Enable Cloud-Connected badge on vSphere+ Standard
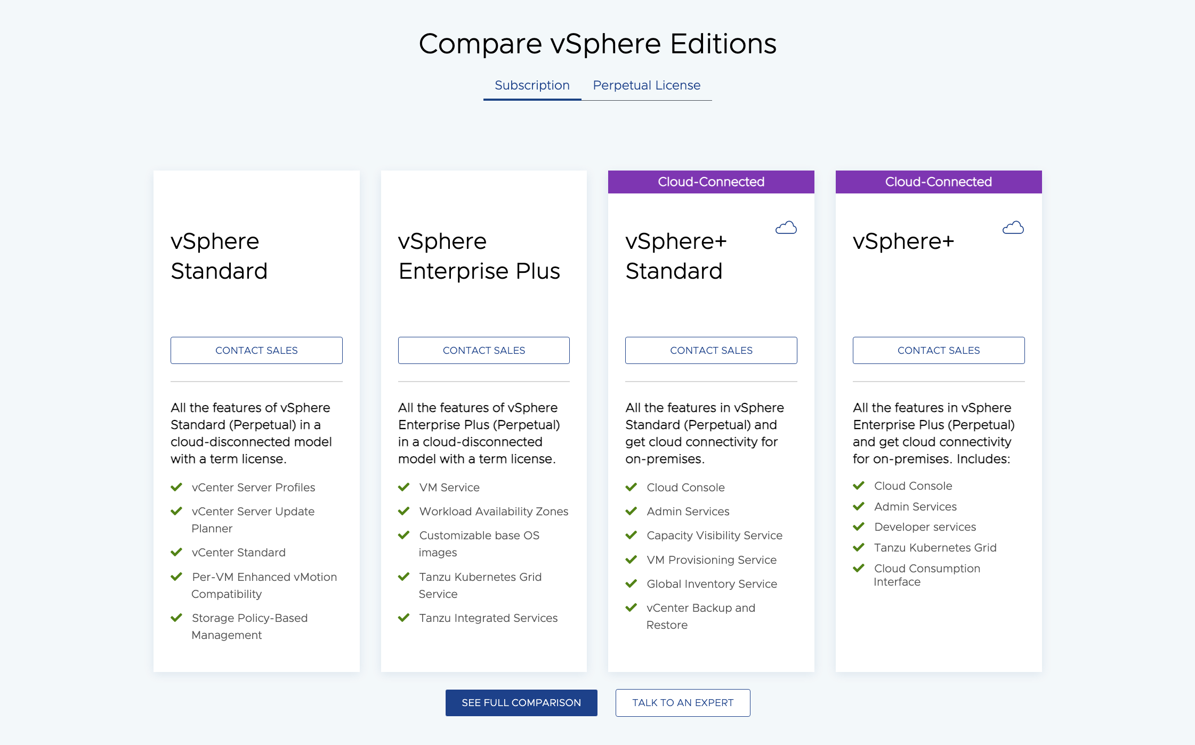The height and width of the screenshot is (745, 1195). tap(710, 181)
